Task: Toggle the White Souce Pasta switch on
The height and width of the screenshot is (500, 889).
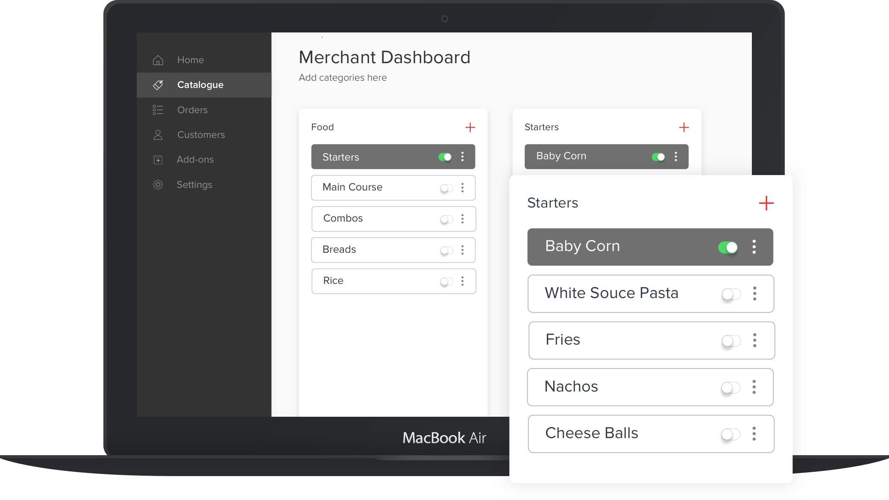Action: (731, 294)
